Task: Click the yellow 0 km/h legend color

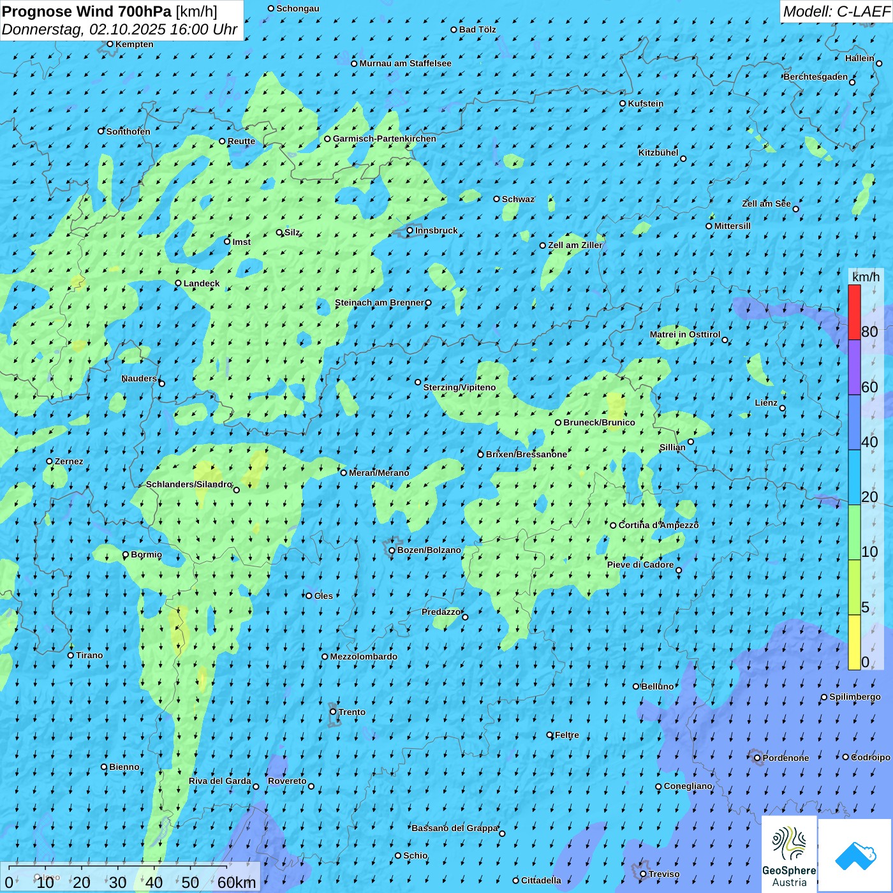Action: click(x=854, y=642)
